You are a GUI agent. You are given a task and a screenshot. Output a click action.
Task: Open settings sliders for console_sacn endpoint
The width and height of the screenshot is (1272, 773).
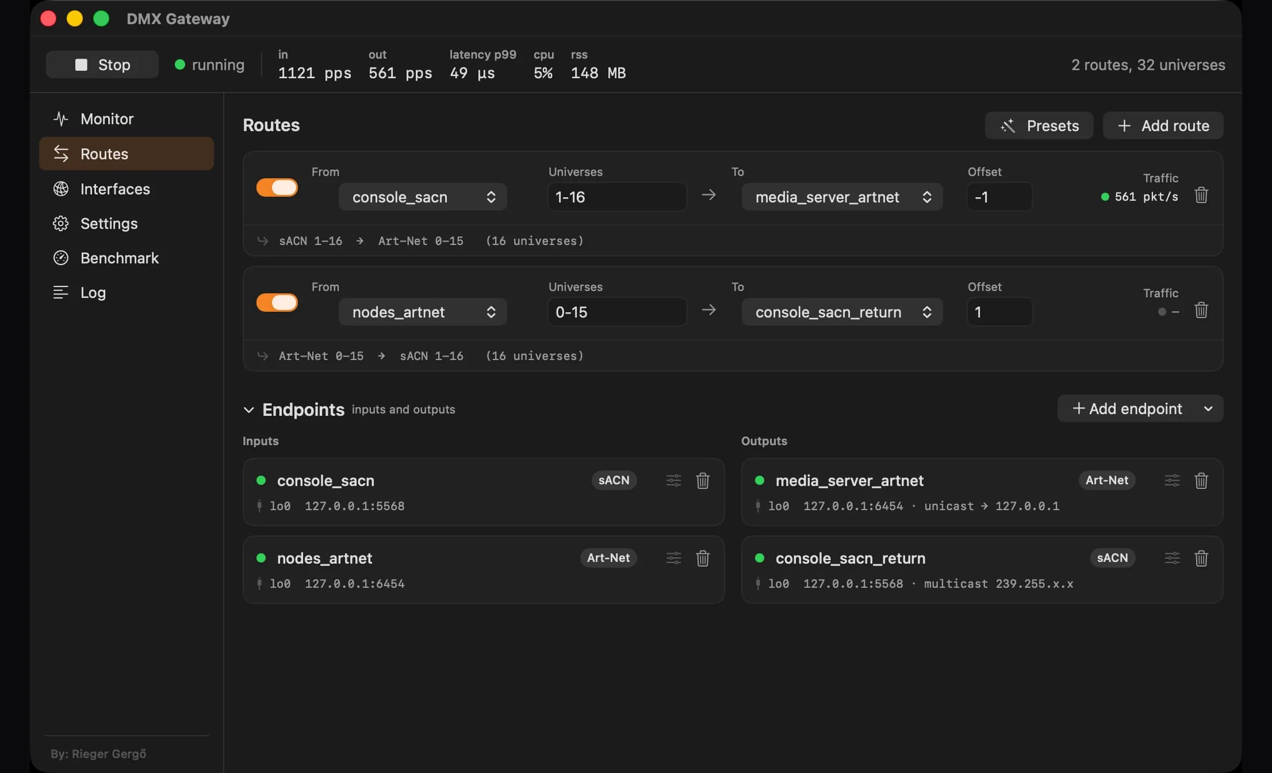coord(673,480)
